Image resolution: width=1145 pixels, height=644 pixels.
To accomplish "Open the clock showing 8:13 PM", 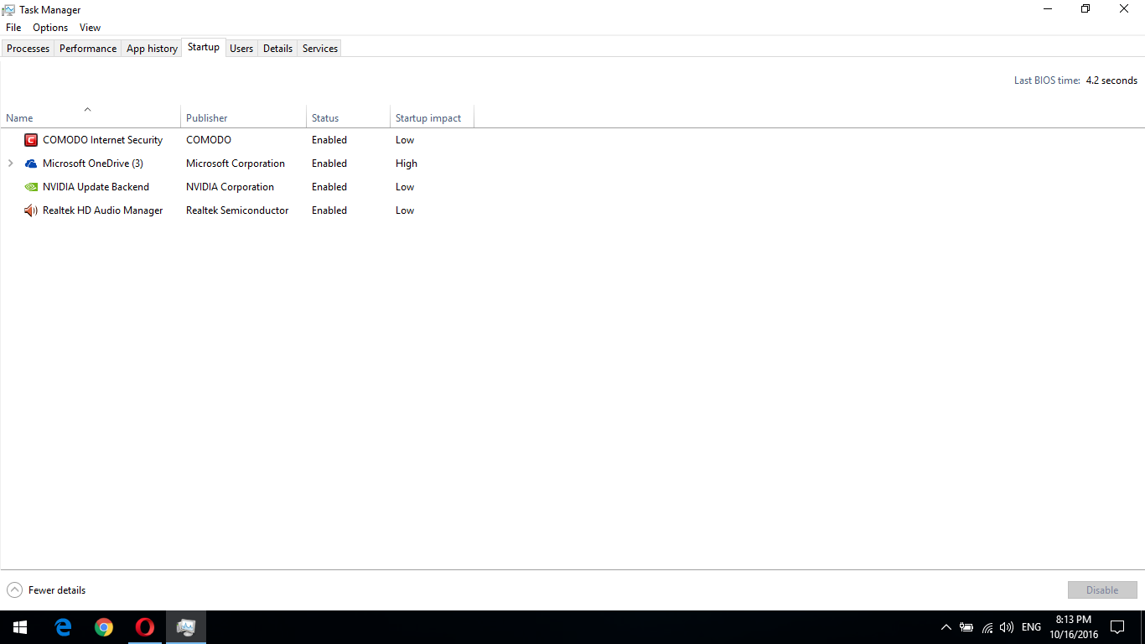I will point(1074,627).
